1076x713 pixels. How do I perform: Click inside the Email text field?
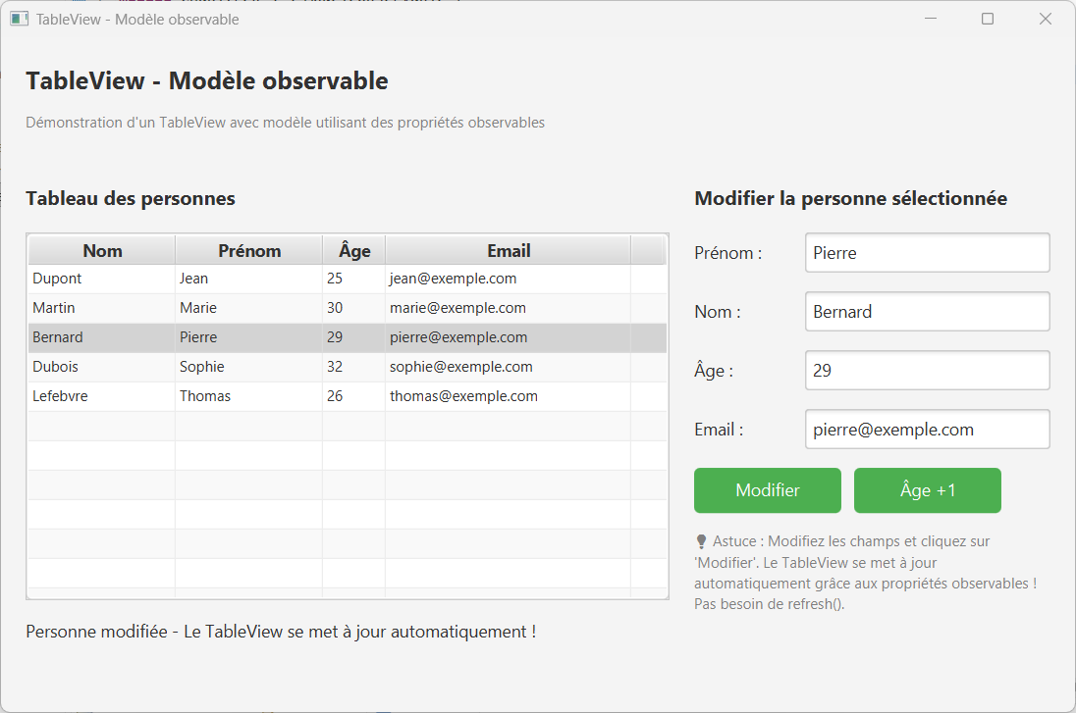[x=927, y=429]
